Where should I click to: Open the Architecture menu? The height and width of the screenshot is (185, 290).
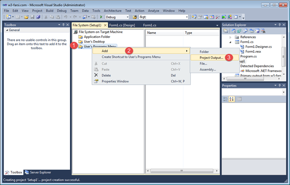112,11
